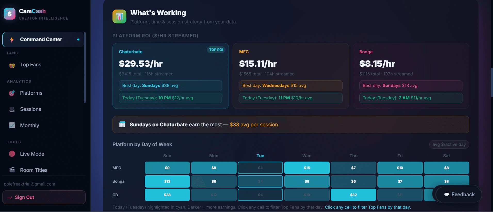Click the clapperboard icon beside Room Titles

click(x=12, y=170)
